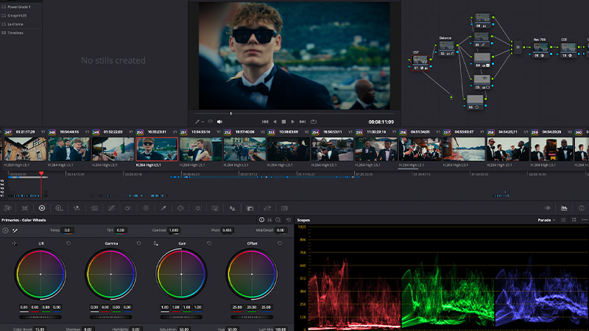
Task: Select clip 247 thumbnail
Action: tap(25, 149)
